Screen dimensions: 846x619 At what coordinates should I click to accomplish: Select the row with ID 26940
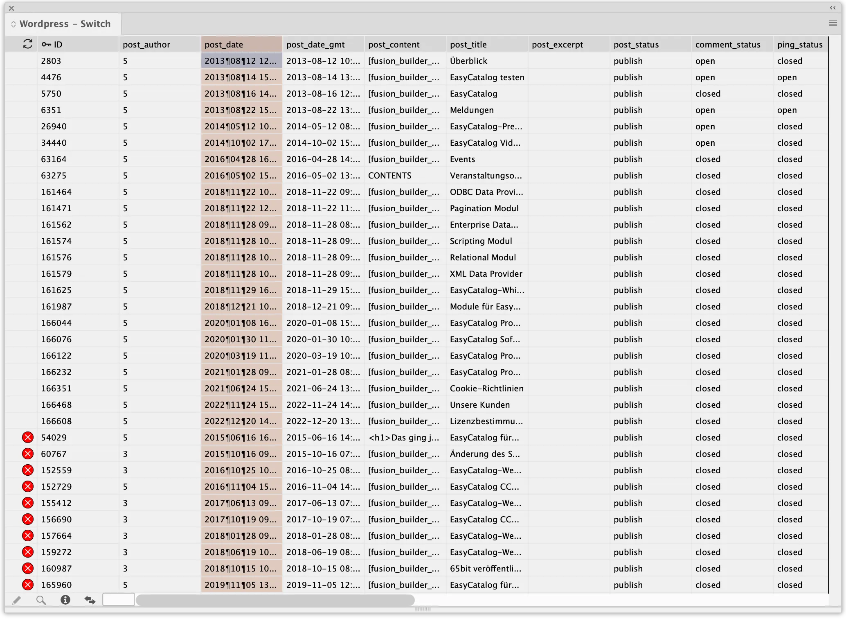pos(416,126)
